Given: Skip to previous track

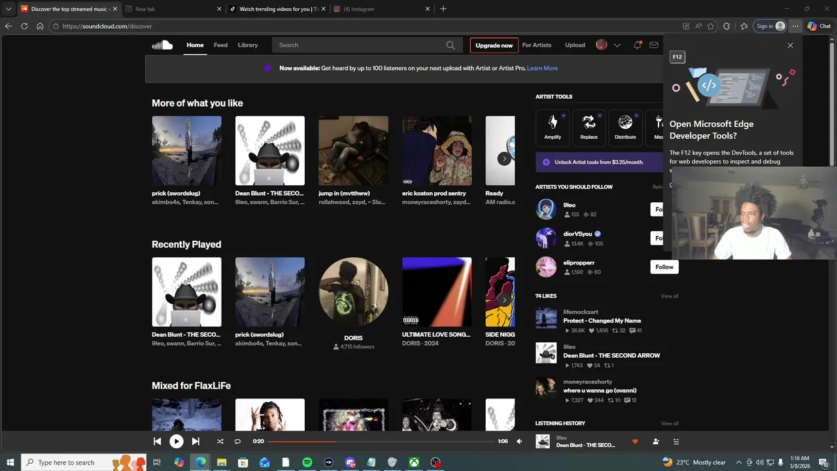Looking at the screenshot, I should [157, 442].
